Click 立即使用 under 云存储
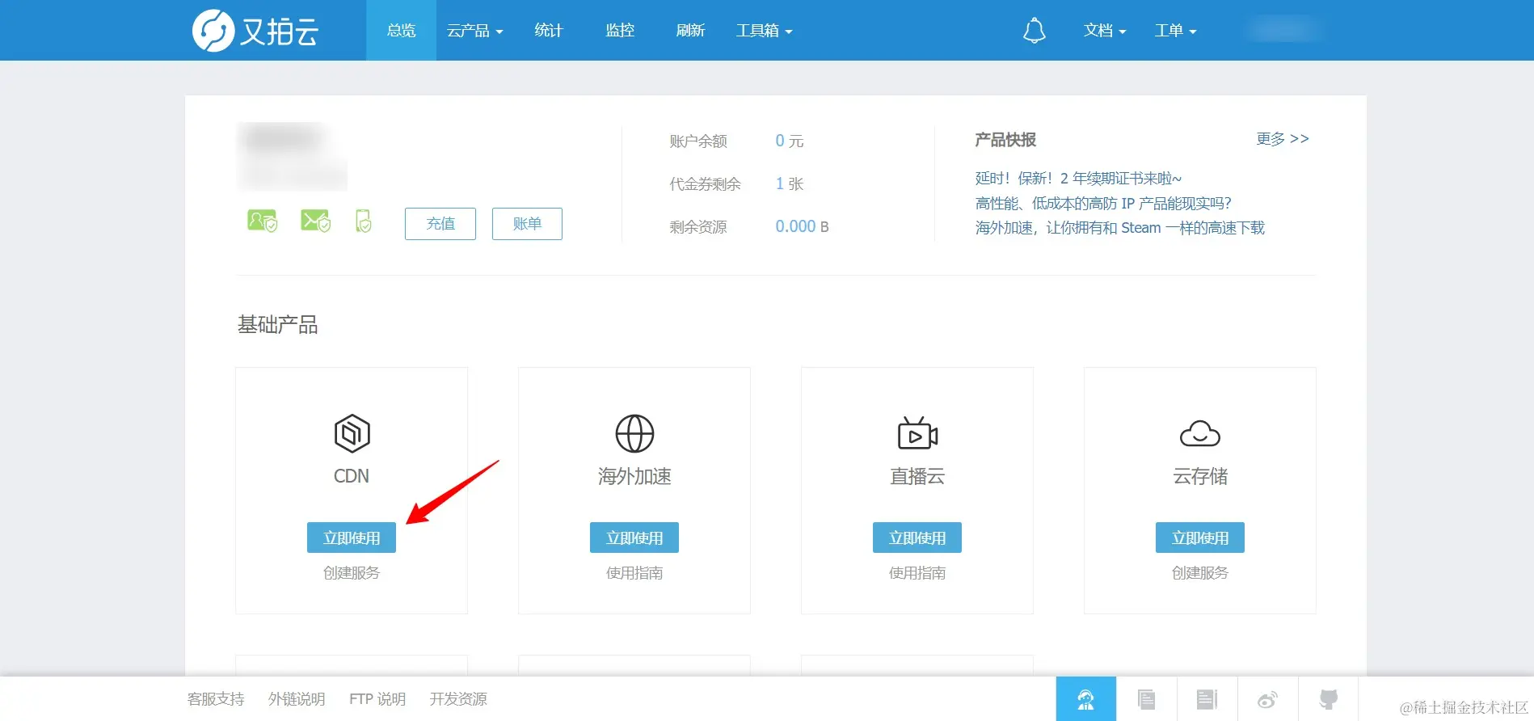The image size is (1534, 721). (1200, 538)
